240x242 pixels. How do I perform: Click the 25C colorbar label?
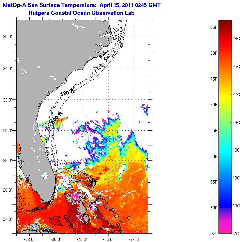click(236, 67)
